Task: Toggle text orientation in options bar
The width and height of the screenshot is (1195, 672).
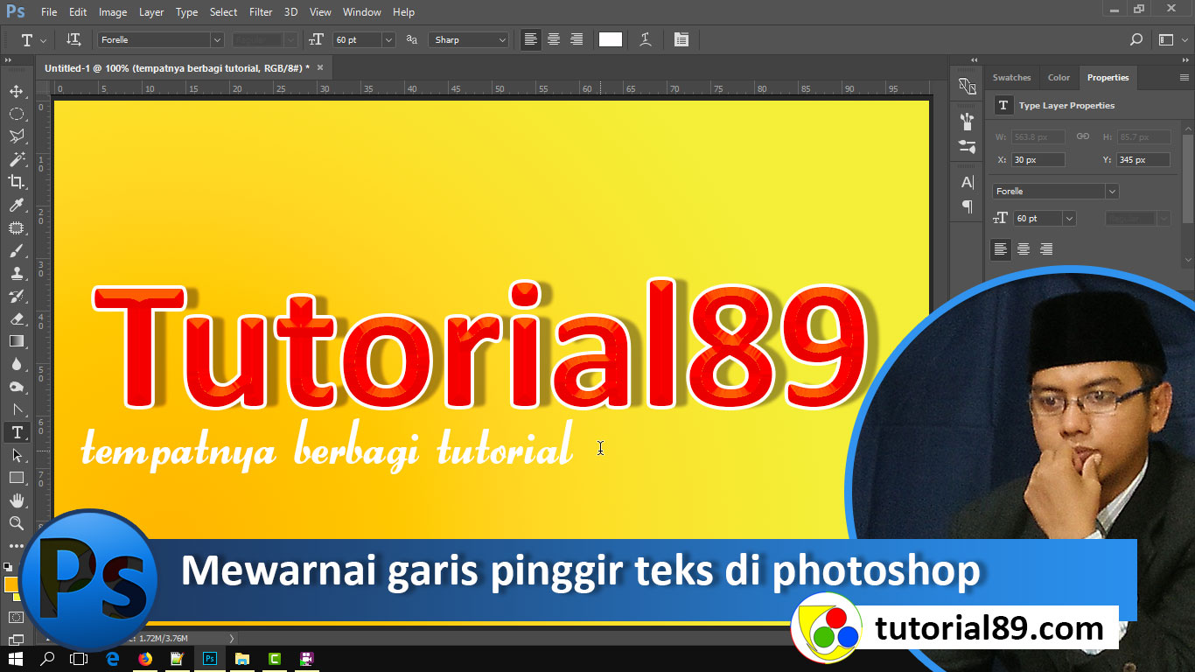Action: pyautogui.click(x=74, y=39)
